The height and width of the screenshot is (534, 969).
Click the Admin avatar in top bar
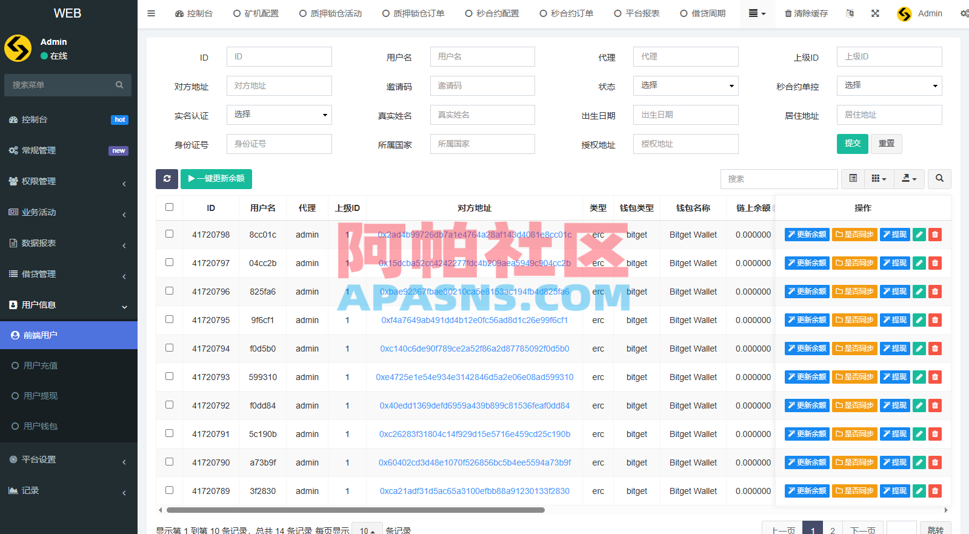904,14
